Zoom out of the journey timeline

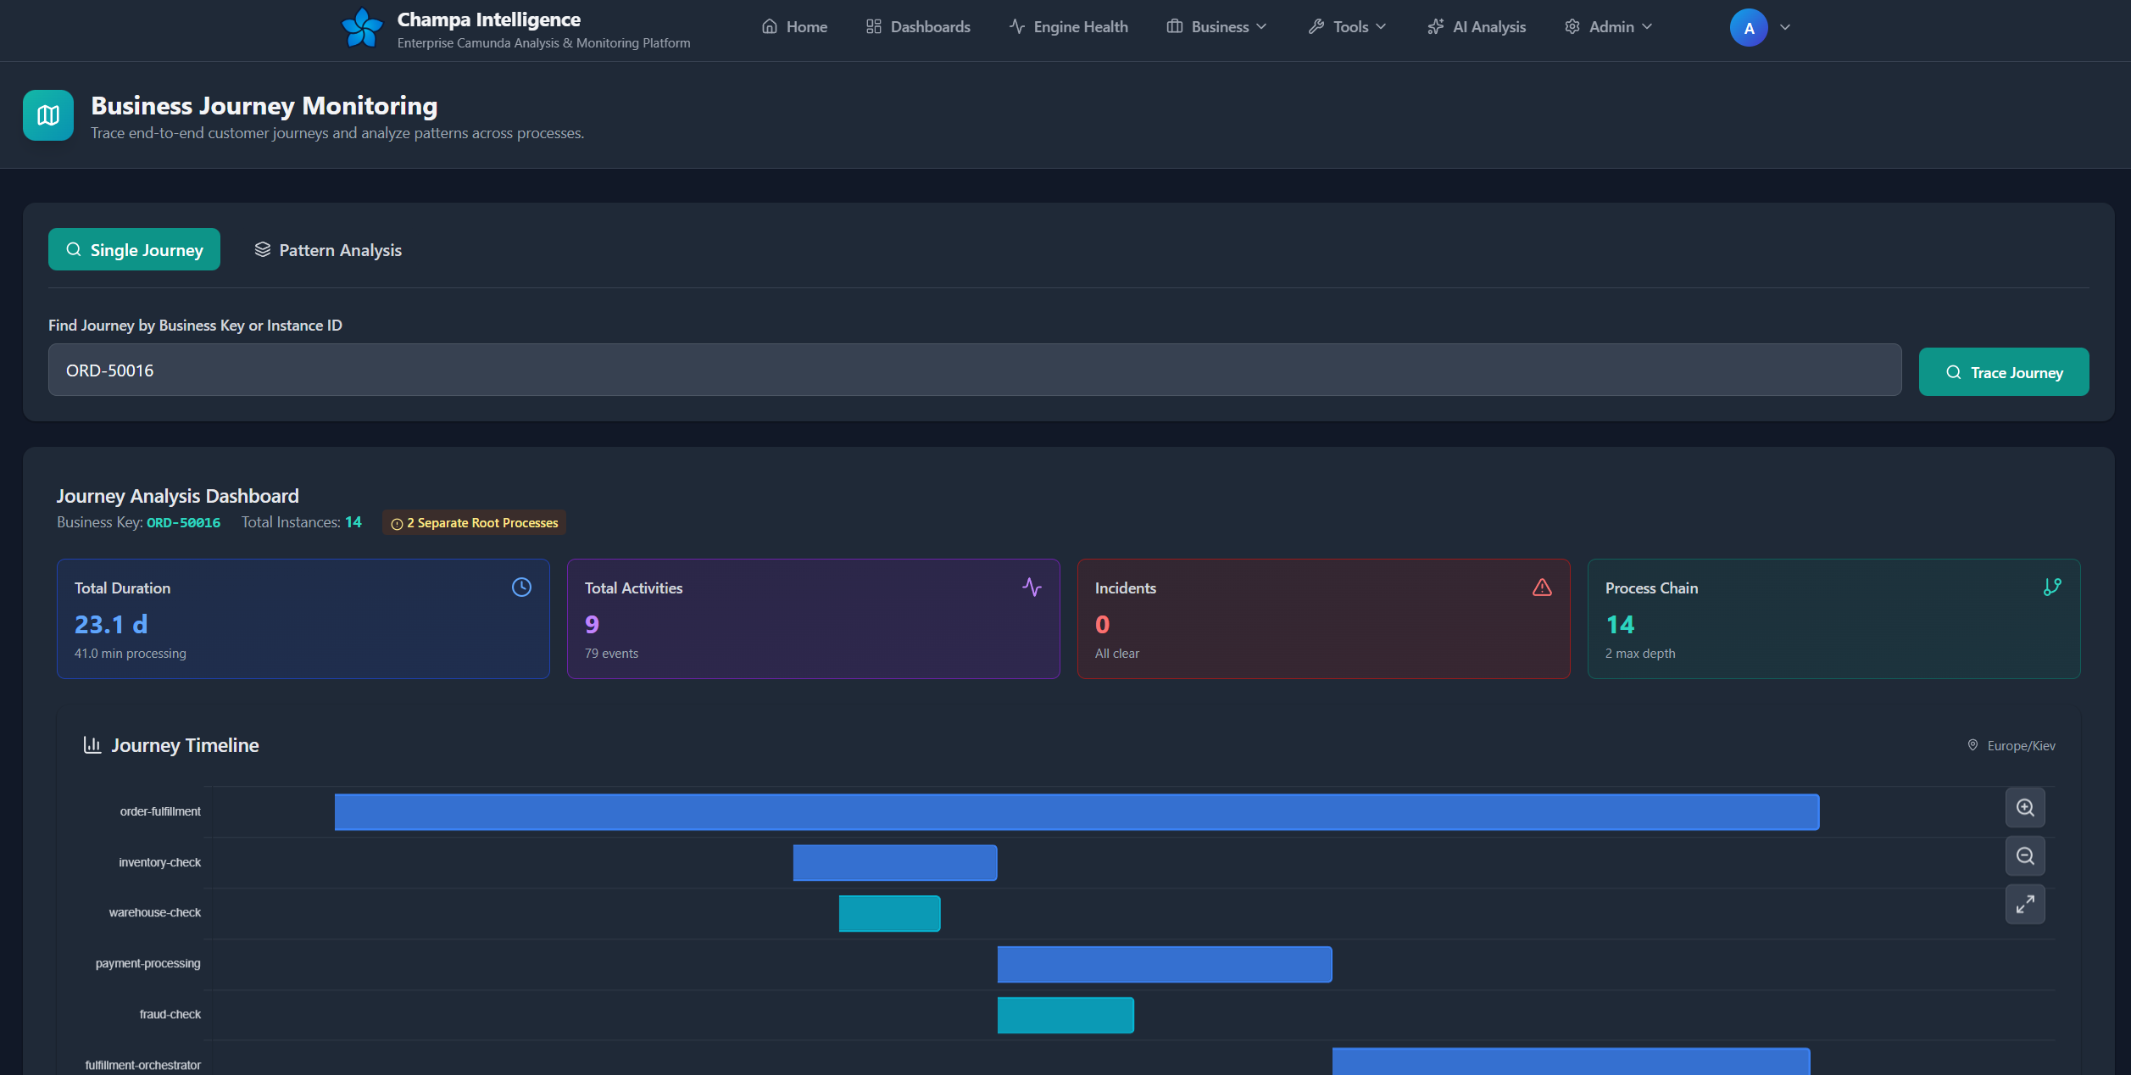[x=2025, y=856]
